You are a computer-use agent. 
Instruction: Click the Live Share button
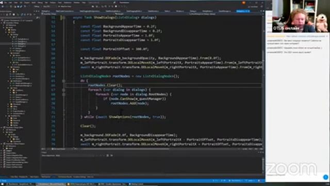coord(253,7)
